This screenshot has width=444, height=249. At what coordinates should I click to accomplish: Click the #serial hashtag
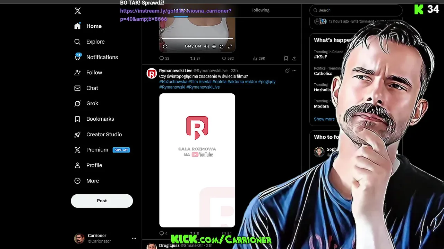(205, 82)
